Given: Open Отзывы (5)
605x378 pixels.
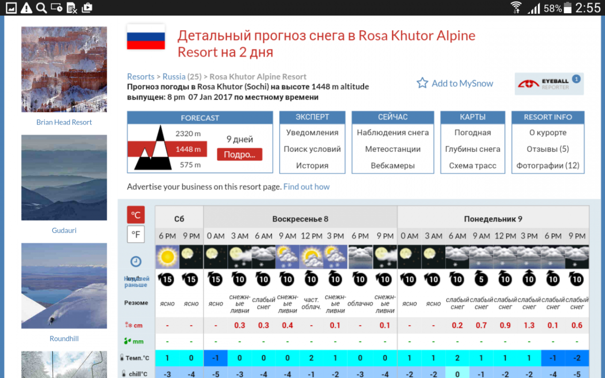Looking at the screenshot, I should coord(548,149).
